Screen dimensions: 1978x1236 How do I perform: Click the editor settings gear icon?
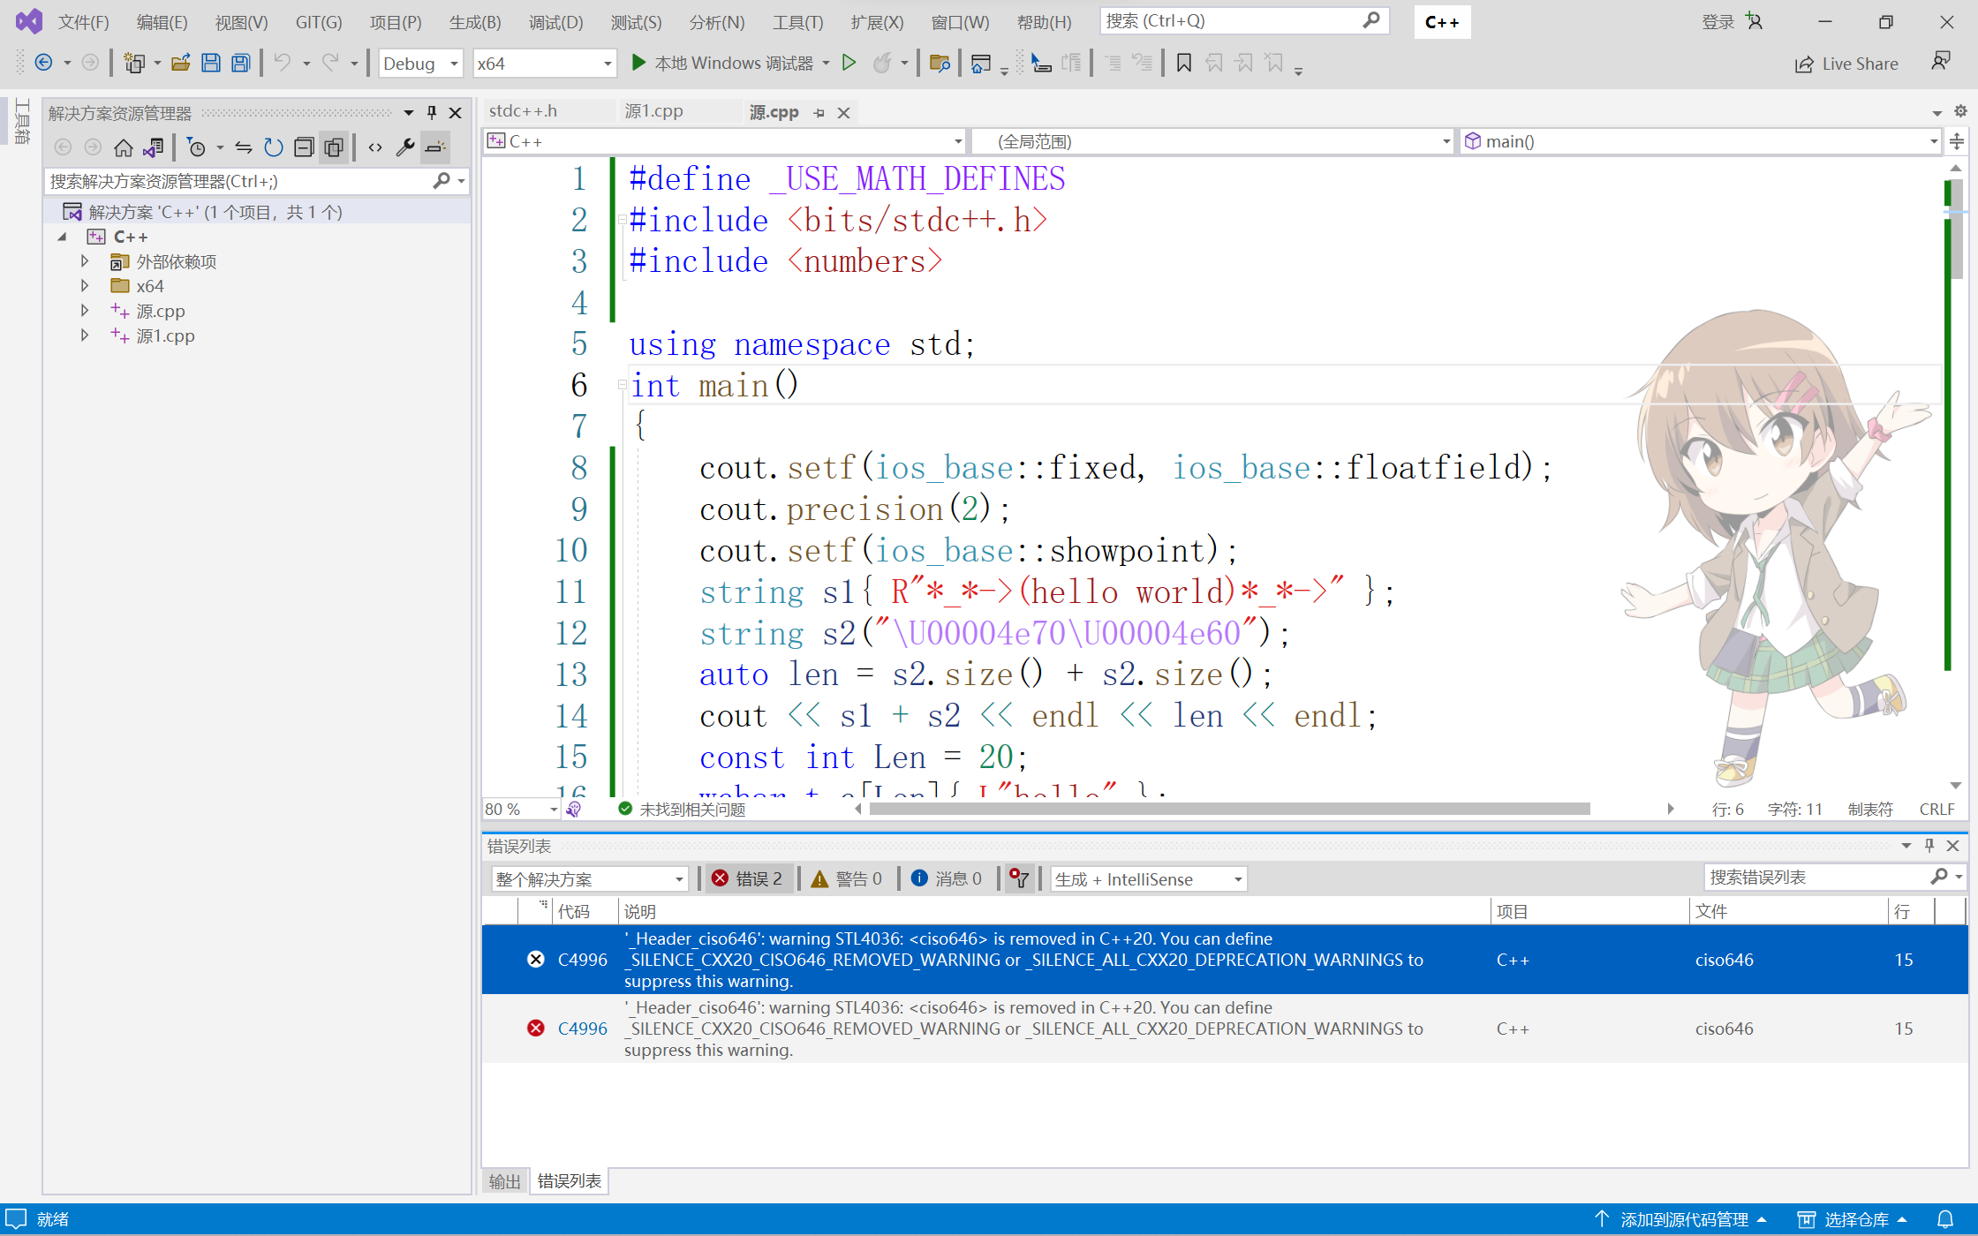pos(1960,111)
